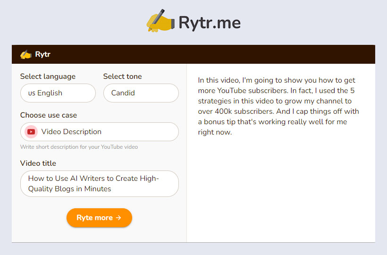This screenshot has width=387, height=255.
Task: Click the 'Video title' label
Action: 38,163
